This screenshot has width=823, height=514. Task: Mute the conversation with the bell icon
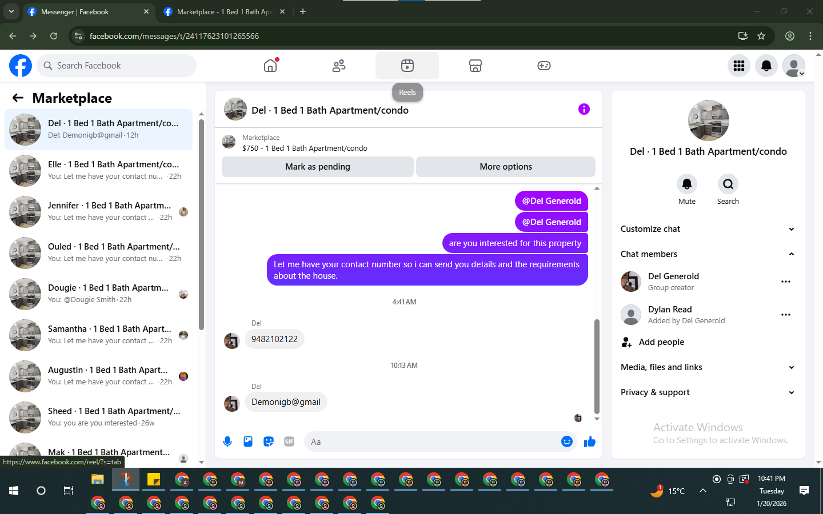pyautogui.click(x=687, y=184)
